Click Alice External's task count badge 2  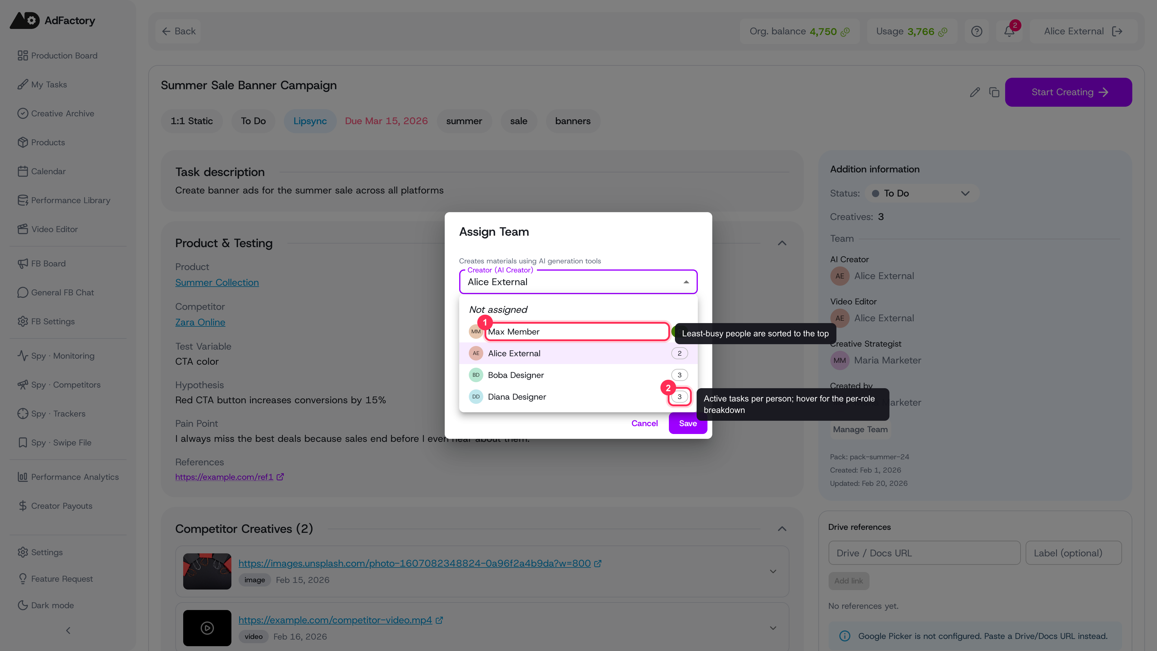679,353
